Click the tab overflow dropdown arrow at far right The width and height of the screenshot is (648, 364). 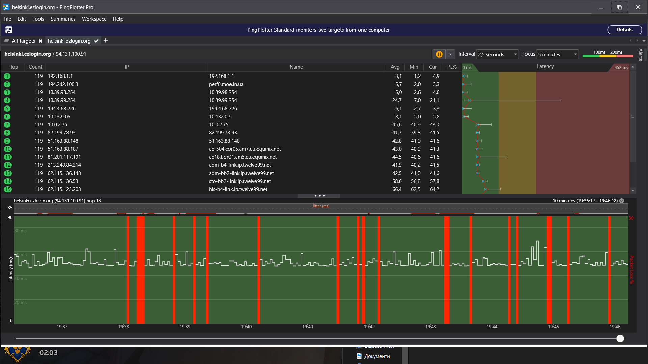pyautogui.click(x=644, y=41)
